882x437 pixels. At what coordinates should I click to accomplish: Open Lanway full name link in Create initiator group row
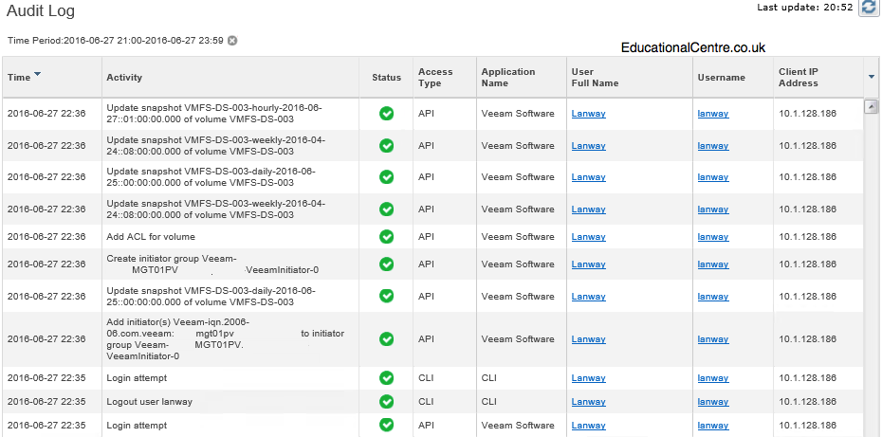[588, 264]
